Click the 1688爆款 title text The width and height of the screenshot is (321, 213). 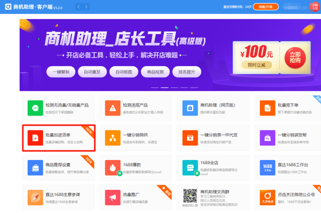click(132, 164)
